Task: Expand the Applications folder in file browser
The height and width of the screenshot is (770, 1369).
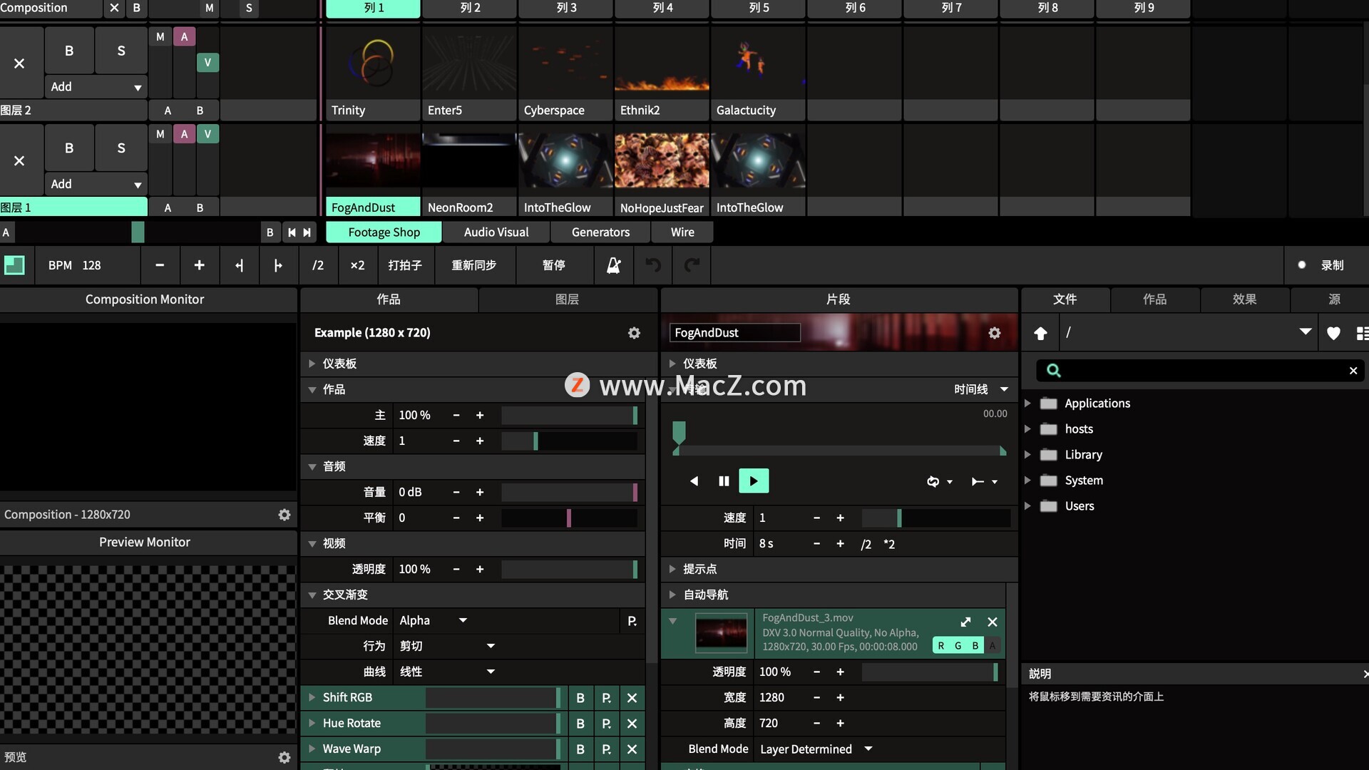Action: point(1027,404)
